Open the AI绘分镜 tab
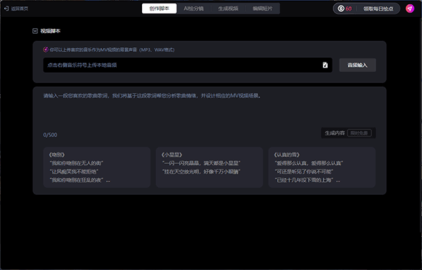 click(194, 8)
